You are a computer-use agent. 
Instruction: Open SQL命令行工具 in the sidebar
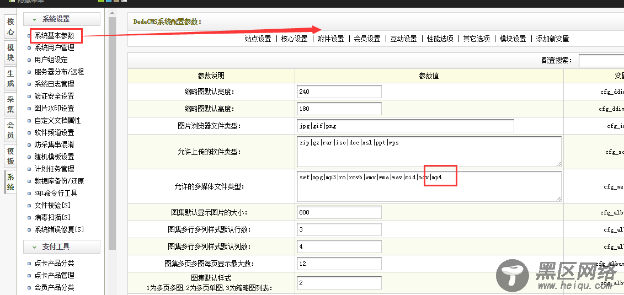pyautogui.click(x=56, y=194)
